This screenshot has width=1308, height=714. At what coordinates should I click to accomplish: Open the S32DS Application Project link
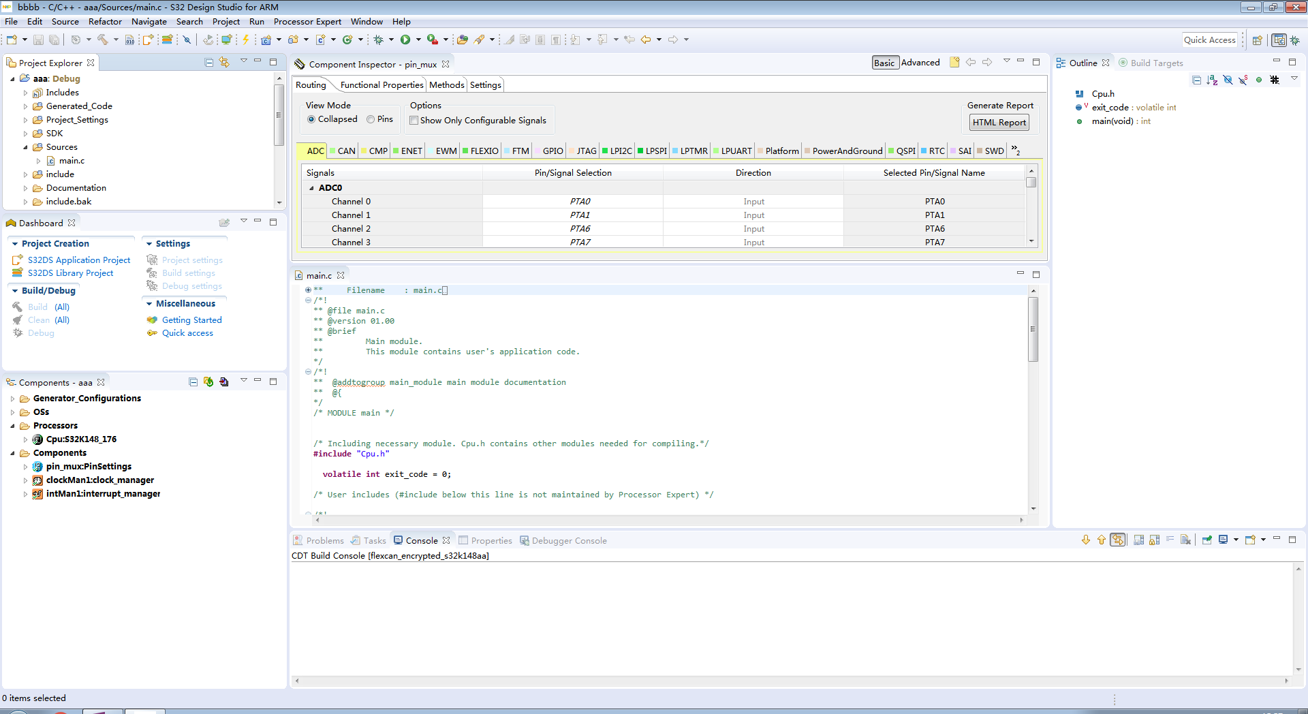(79, 260)
